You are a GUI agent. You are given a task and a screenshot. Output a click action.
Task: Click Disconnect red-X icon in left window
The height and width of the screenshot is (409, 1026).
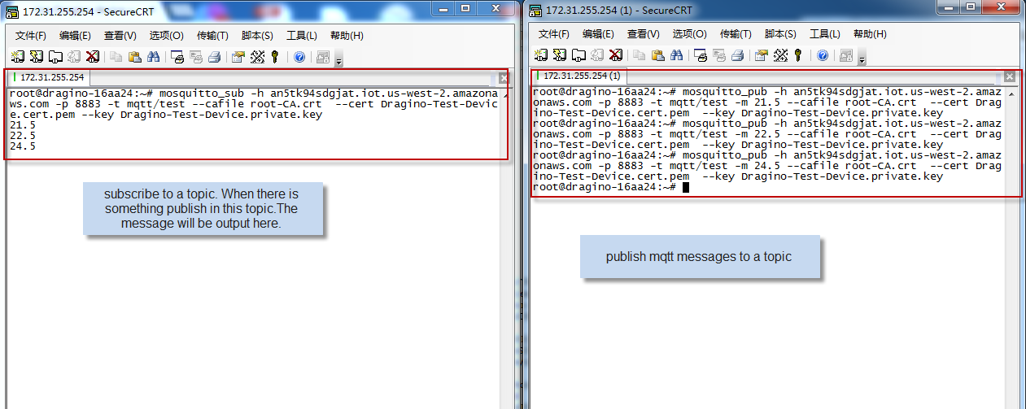tap(93, 56)
